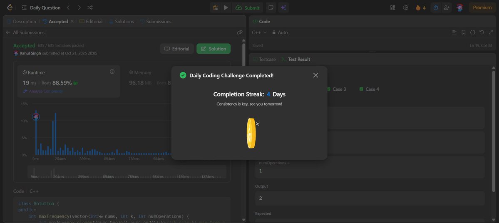The height and width of the screenshot is (223, 499).
Task: Start the stopwatch timer icon
Action: pyautogui.click(x=436, y=7)
